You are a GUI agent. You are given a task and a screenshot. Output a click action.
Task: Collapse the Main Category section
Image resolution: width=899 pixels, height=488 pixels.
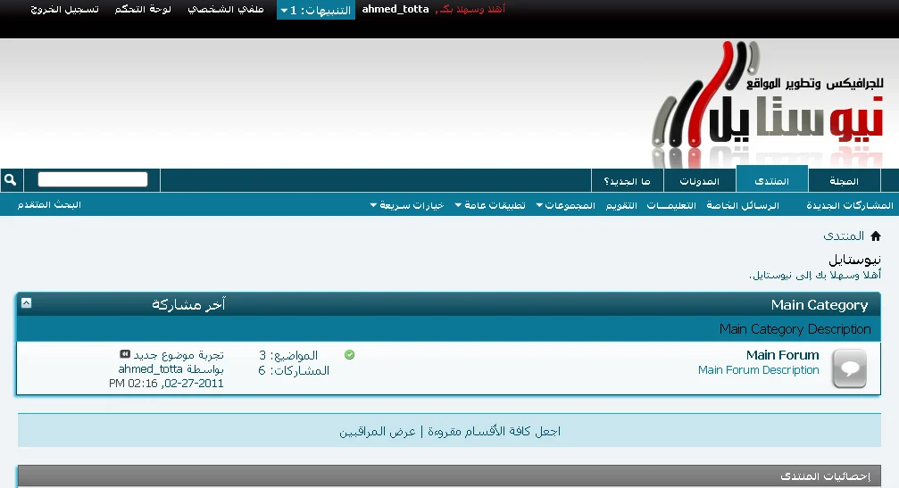tap(26, 303)
